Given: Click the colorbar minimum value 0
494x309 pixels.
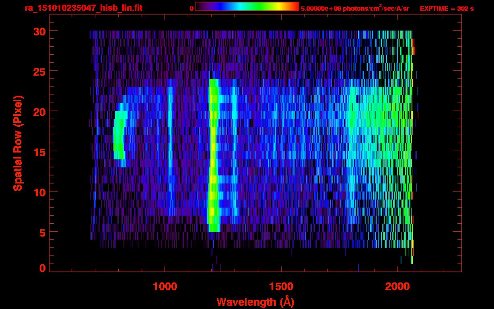Looking at the screenshot, I should tap(191, 8).
